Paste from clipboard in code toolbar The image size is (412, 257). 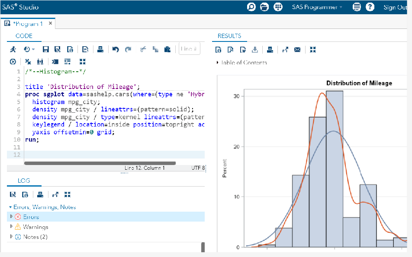pyautogui.click(x=167, y=49)
